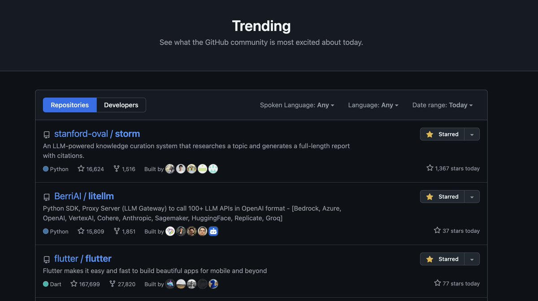
Task: Click fourth contributor avatar in litellm row
Action: [203, 231]
